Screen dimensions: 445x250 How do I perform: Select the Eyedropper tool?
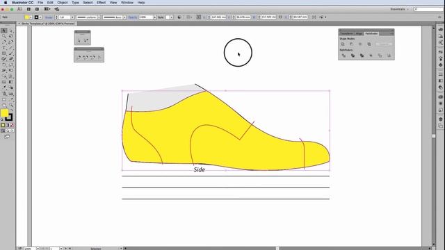click(4, 87)
